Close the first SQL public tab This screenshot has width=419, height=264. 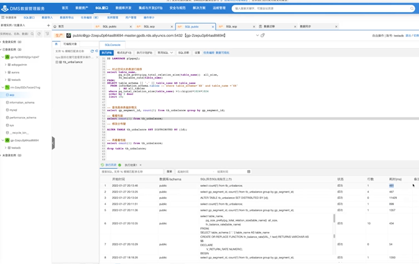pos(130,27)
